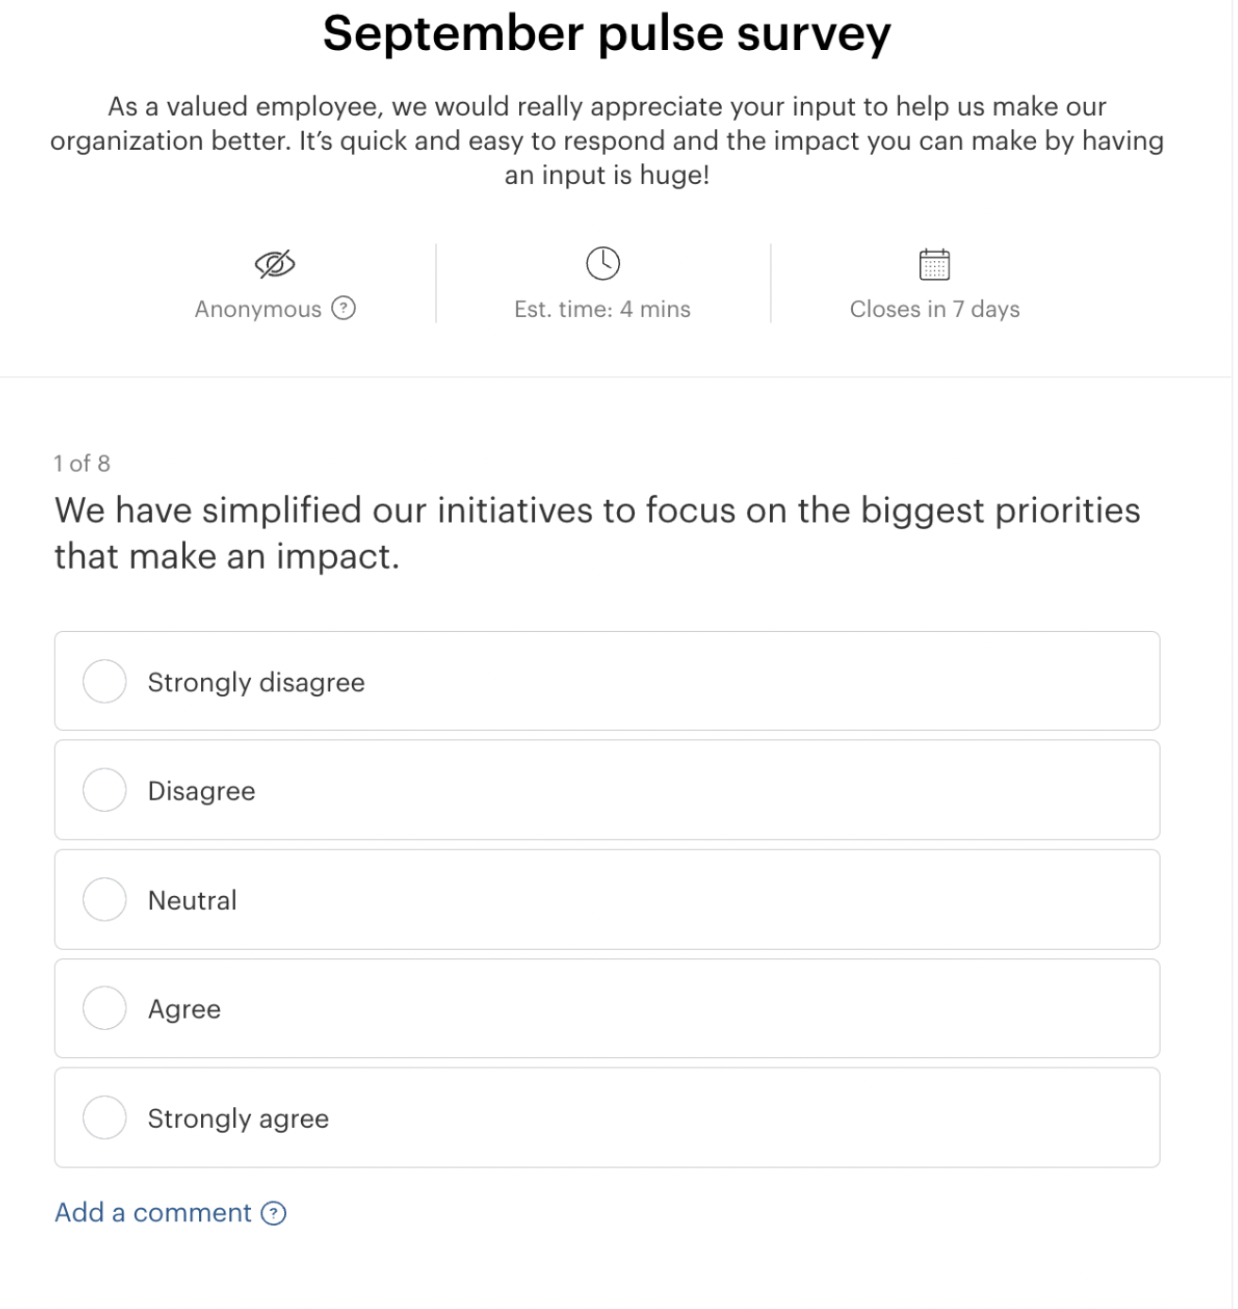This screenshot has height=1309, width=1238.
Task: Click the survey intro description paragraph
Action: (x=607, y=141)
